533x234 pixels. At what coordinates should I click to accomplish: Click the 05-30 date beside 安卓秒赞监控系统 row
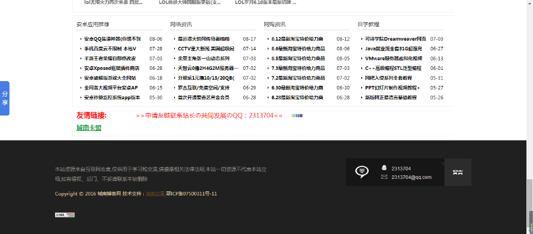pos(156,98)
